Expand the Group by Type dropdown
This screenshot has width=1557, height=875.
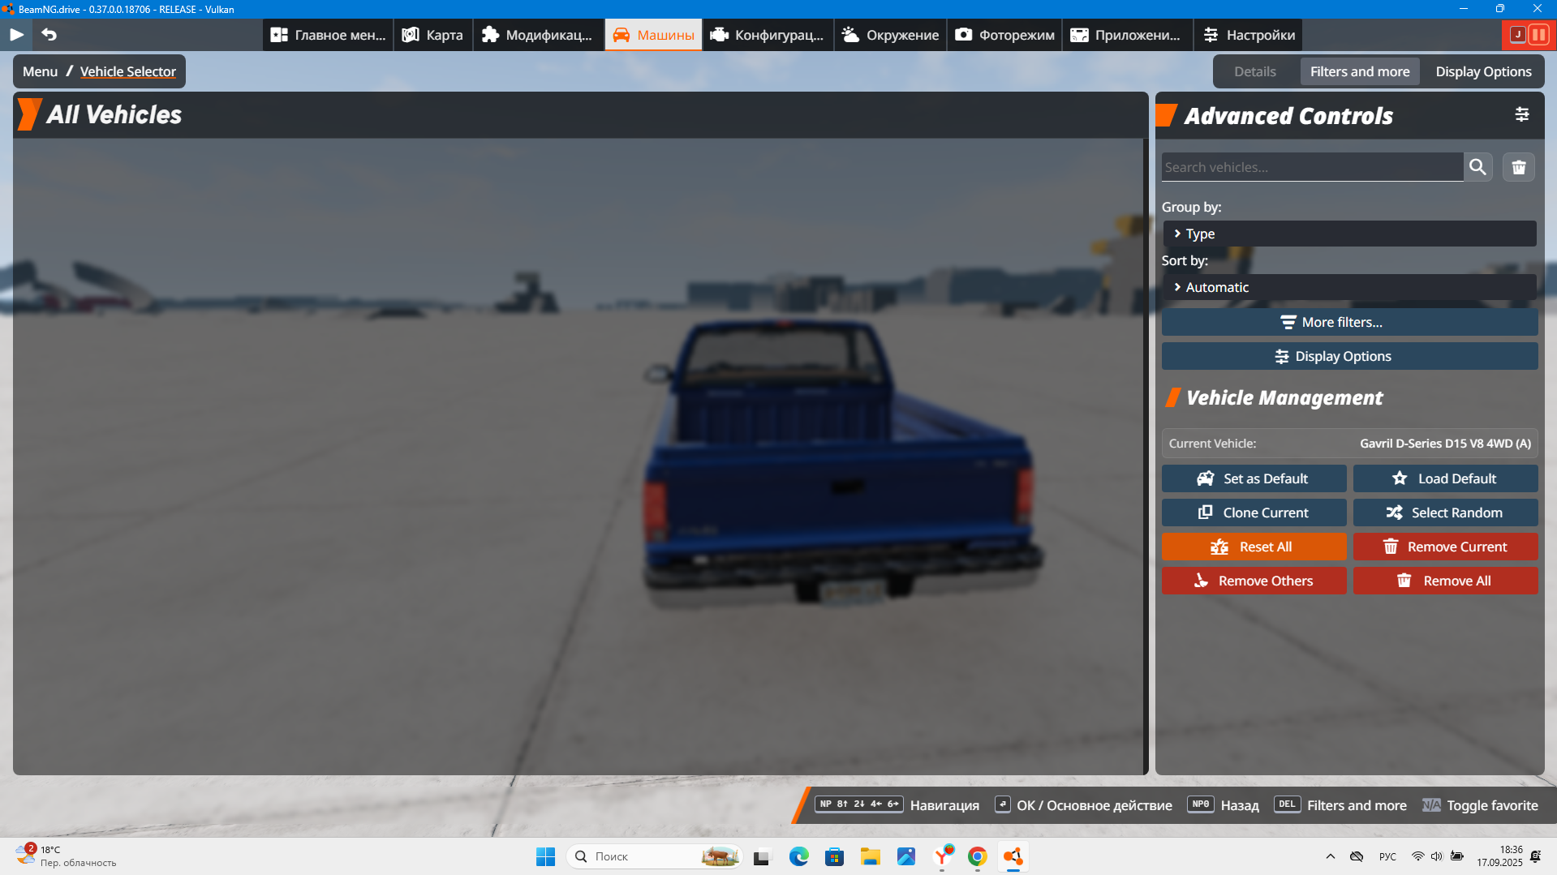point(1349,234)
